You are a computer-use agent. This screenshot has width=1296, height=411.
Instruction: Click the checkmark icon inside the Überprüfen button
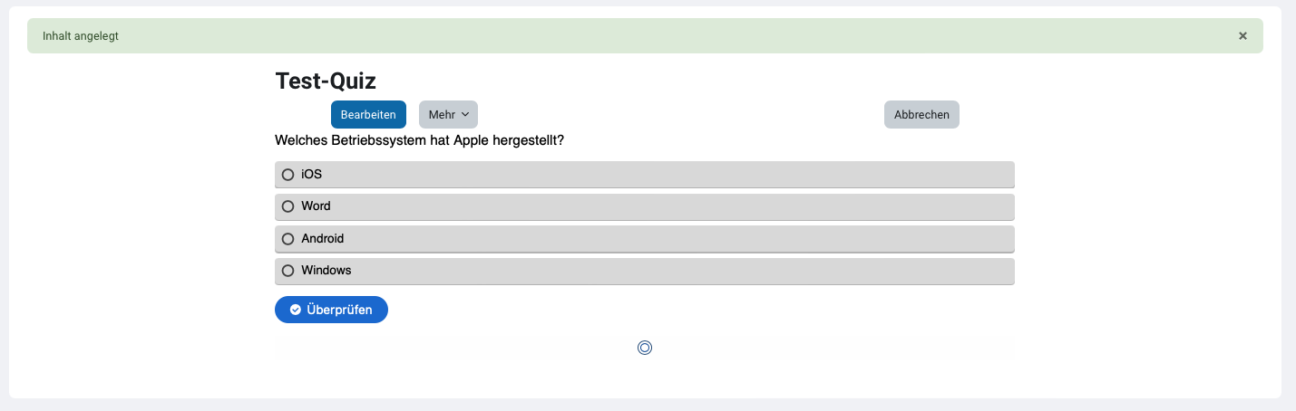point(296,310)
